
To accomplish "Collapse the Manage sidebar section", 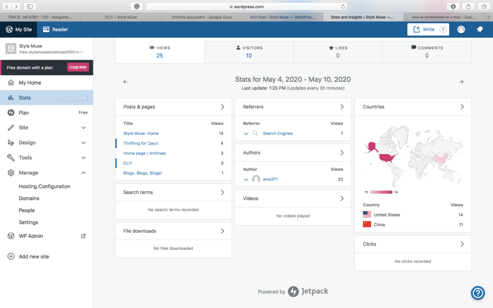I will 83,173.
